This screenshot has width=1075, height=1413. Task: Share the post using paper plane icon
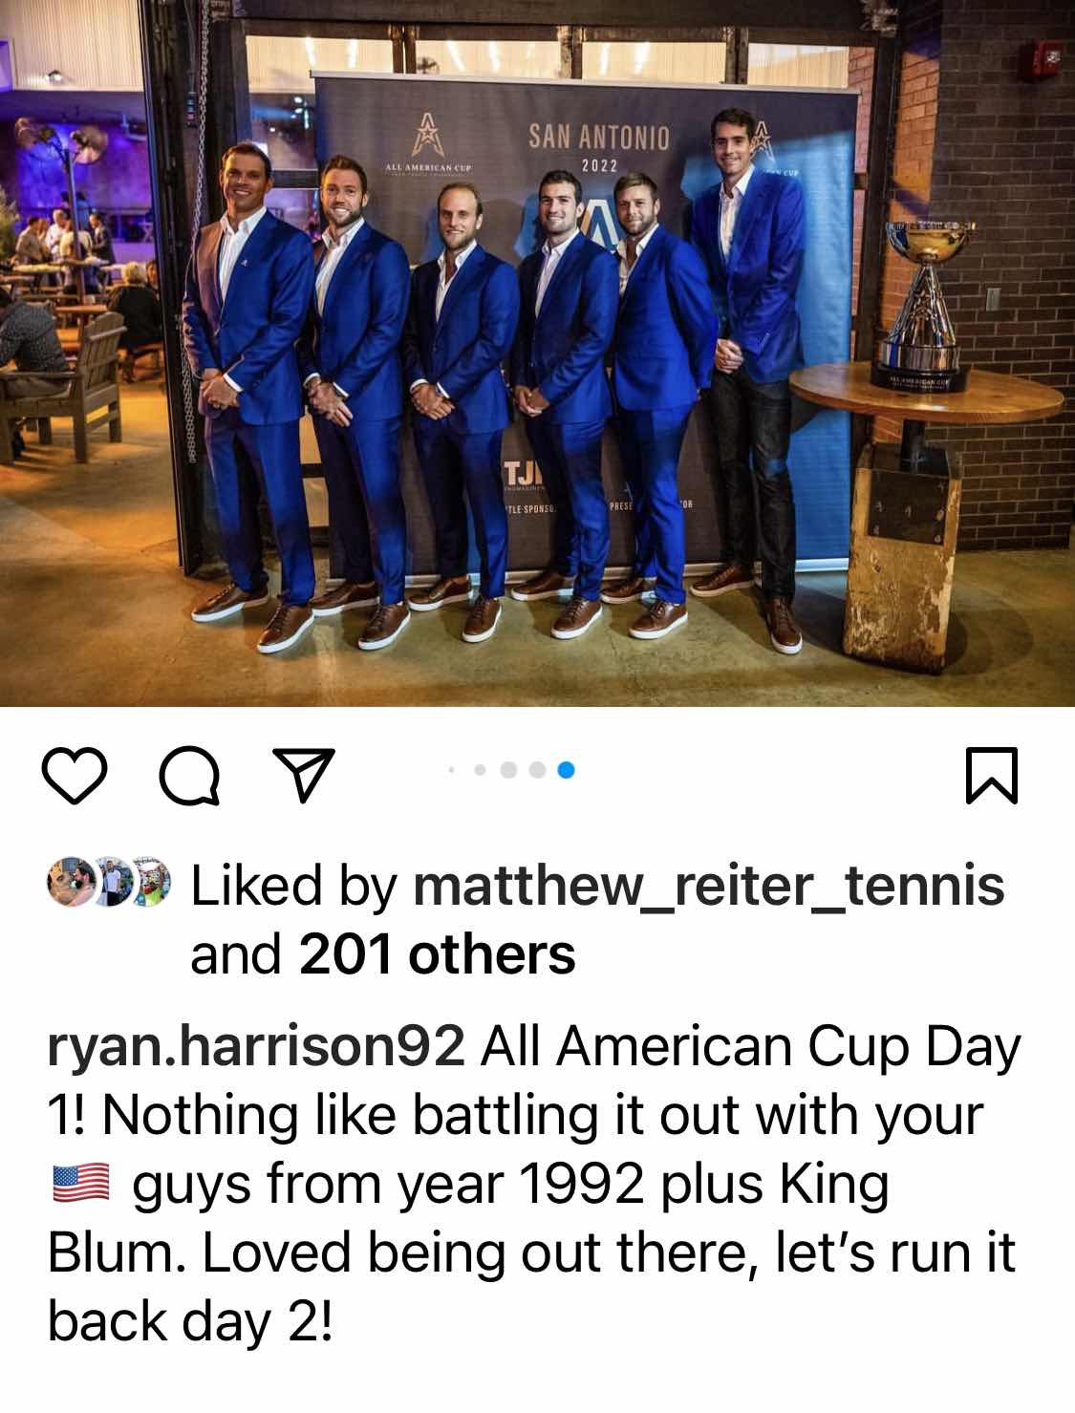[304, 775]
